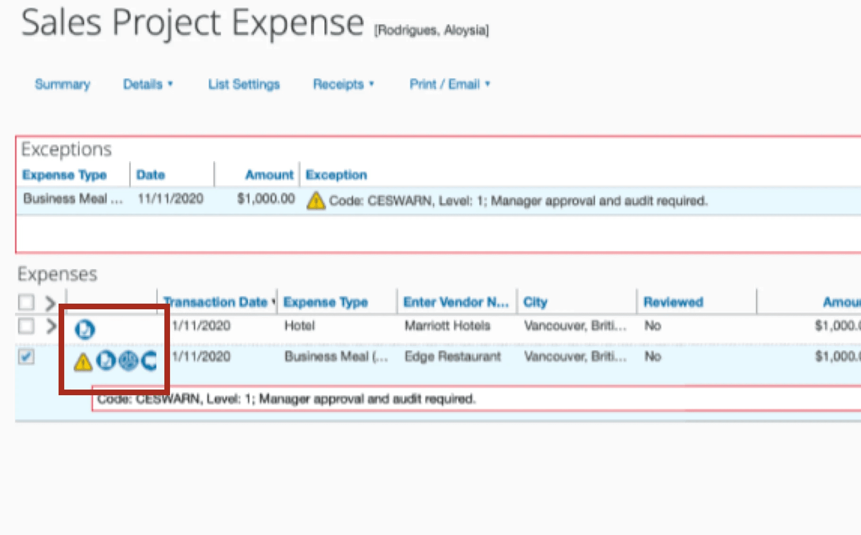Sort exceptions by the Expense Type column
The width and height of the screenshot is (861, 535).
(65, 175)
